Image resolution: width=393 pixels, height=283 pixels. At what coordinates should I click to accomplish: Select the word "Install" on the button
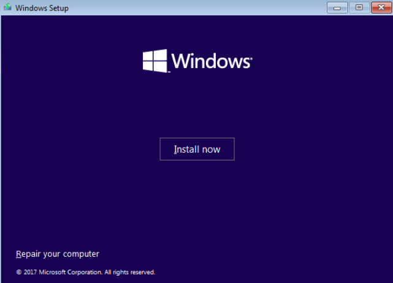(x=184, y=149)
